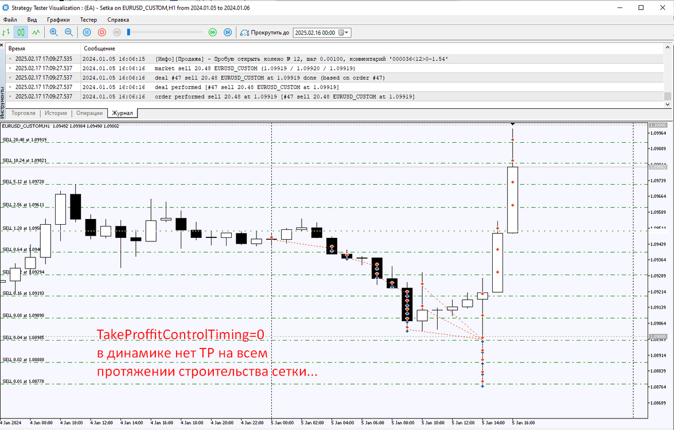Image resolution: width=674 pixels, height=430 pixels.
Task: Click the Время column header
Action: coord(43,49)
